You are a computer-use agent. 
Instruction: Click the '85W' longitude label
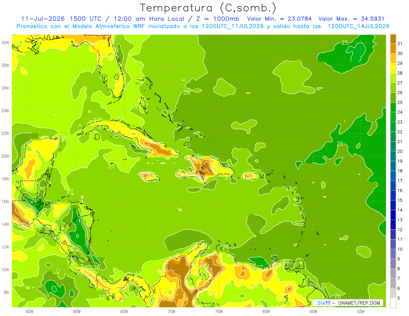point(77,312)
